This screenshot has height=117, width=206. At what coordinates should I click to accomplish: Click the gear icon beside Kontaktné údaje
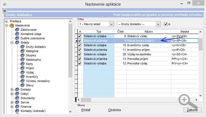pos(17,34)
